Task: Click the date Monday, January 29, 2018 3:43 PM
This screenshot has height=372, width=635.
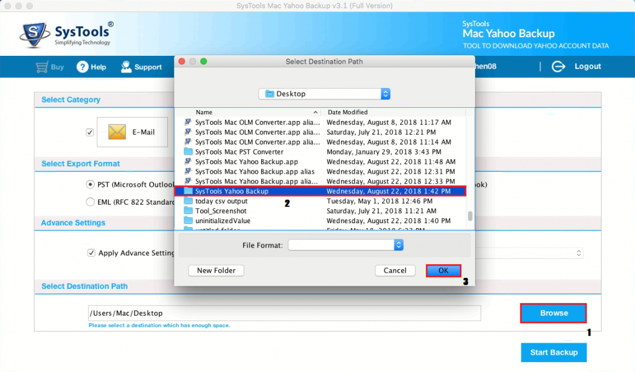Action: [x=384, y=152]
